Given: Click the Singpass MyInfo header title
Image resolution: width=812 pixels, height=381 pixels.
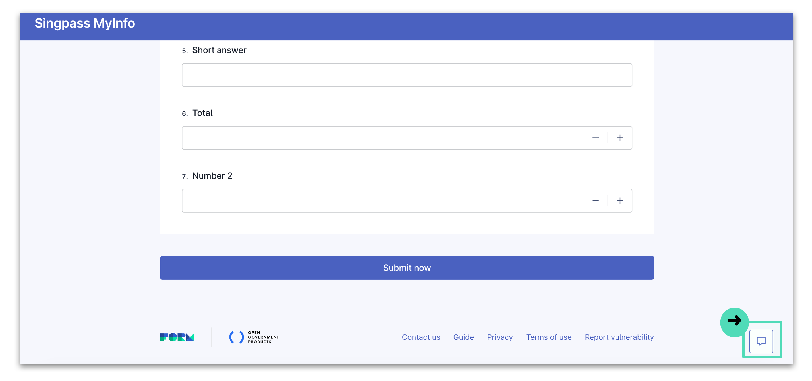Looking at the screenshot, I should point(84,23).
